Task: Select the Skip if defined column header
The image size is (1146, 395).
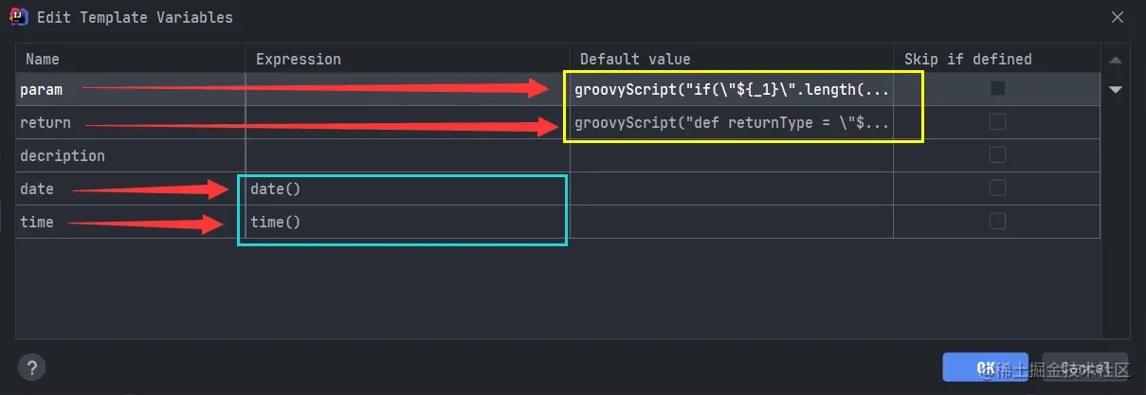Action: pyautogui.click(x=997, y=59)
